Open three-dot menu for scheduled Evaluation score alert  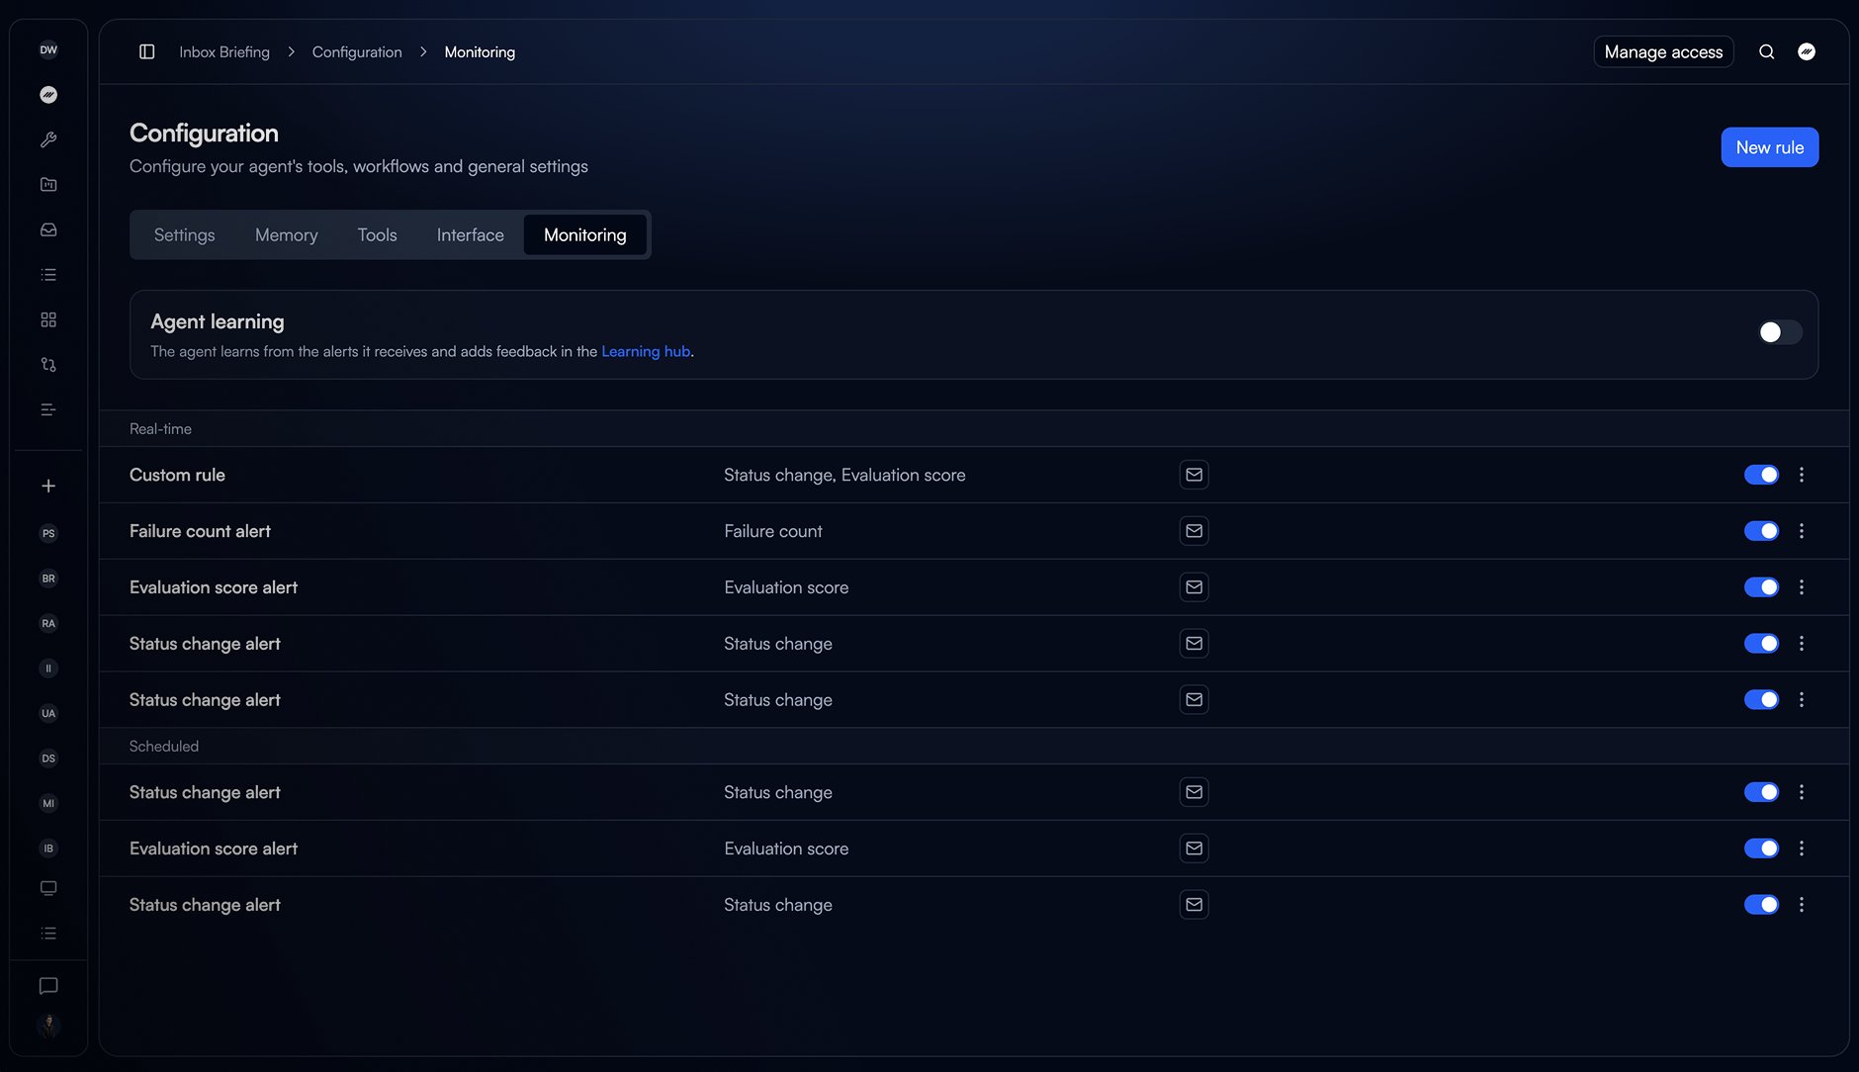[x=1802, y=849]
